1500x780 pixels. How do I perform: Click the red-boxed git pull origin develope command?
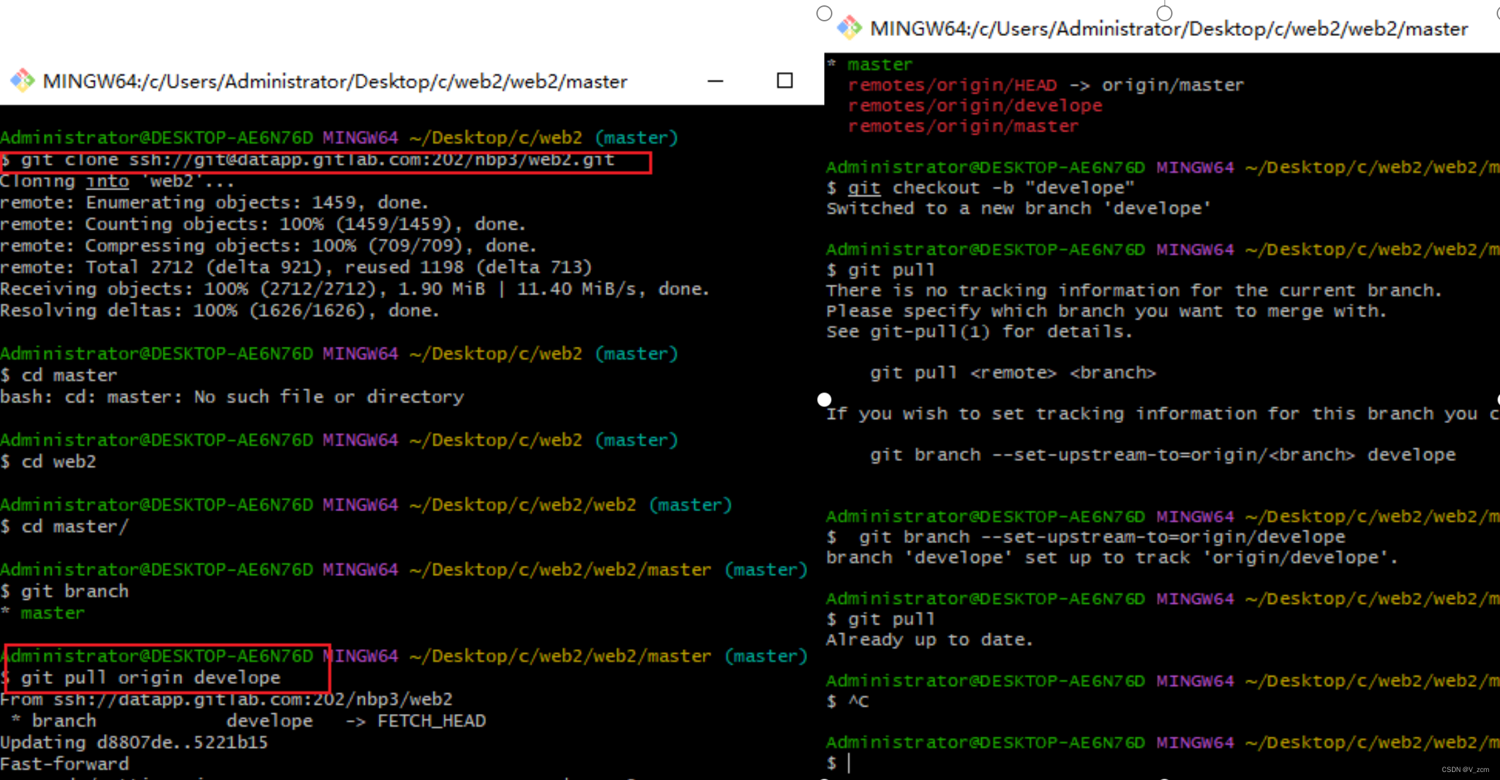[151, 678]
